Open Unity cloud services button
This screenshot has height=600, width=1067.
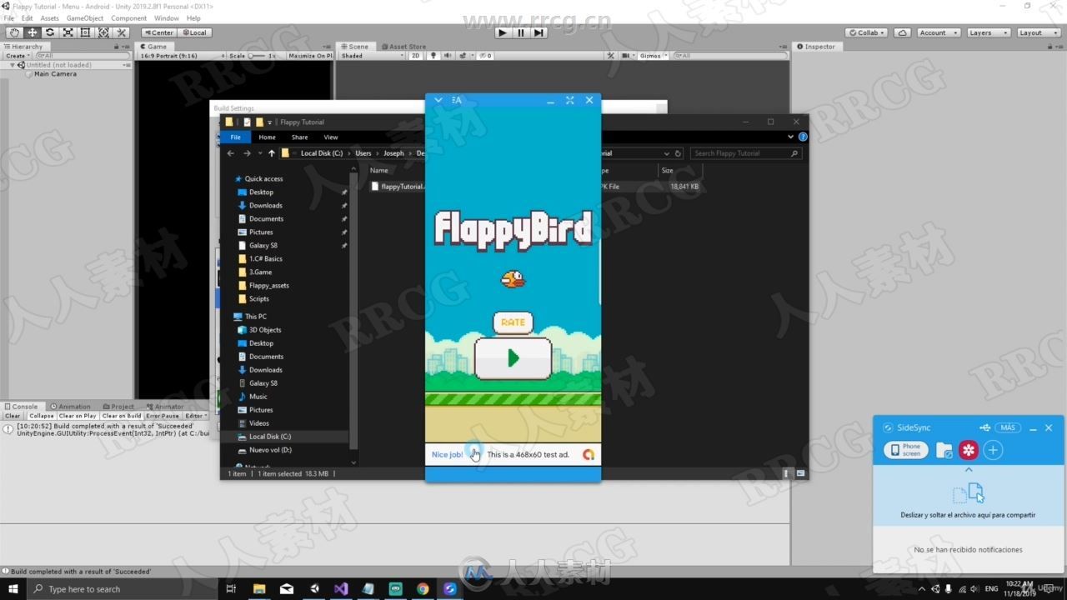[x=902, y=32]
